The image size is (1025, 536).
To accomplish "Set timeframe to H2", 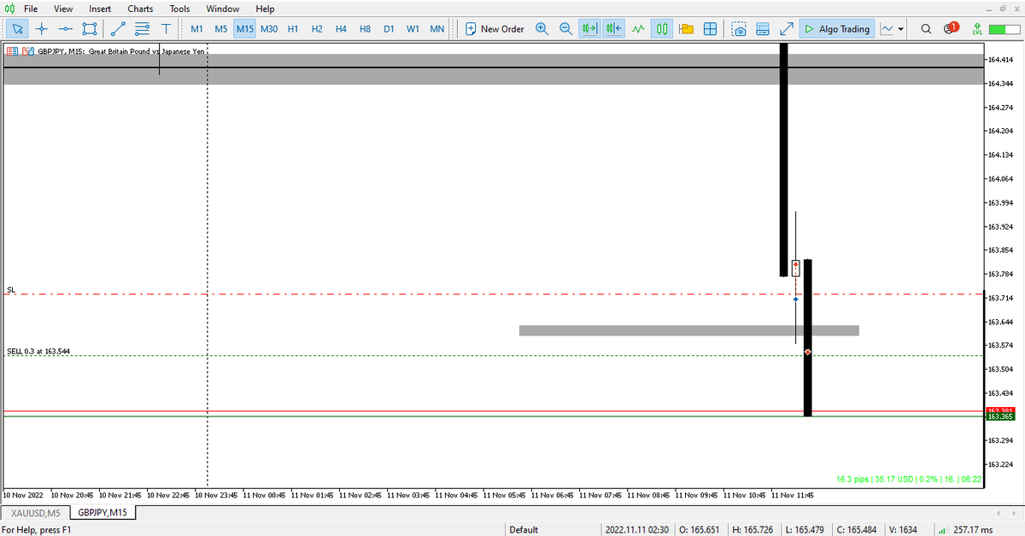I will (317, 29).
